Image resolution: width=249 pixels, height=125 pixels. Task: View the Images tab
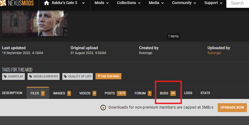[x=62, y=93]
